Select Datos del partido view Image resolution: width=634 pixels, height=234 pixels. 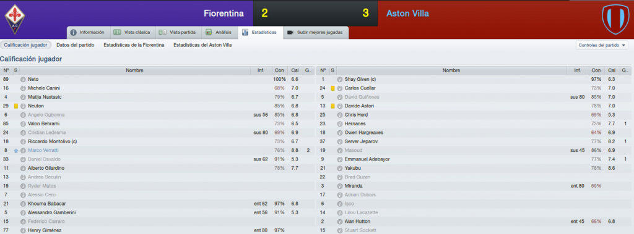coord(75,45)
